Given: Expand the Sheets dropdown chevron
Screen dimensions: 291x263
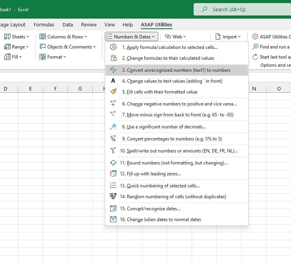Looking at the screenshot, I should [28, 37].
